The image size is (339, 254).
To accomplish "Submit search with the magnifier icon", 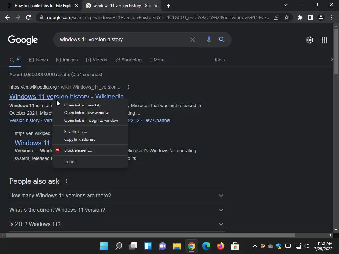I will tap(222, 40).
